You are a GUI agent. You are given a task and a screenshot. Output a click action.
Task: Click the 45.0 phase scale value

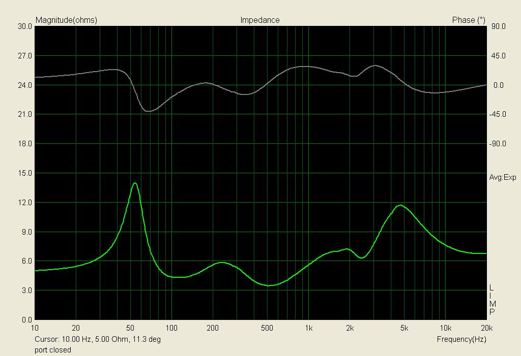tap(499, 56)
